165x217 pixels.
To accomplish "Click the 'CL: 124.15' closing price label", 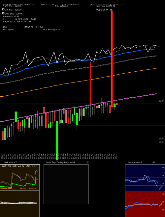I will (61, 6).
